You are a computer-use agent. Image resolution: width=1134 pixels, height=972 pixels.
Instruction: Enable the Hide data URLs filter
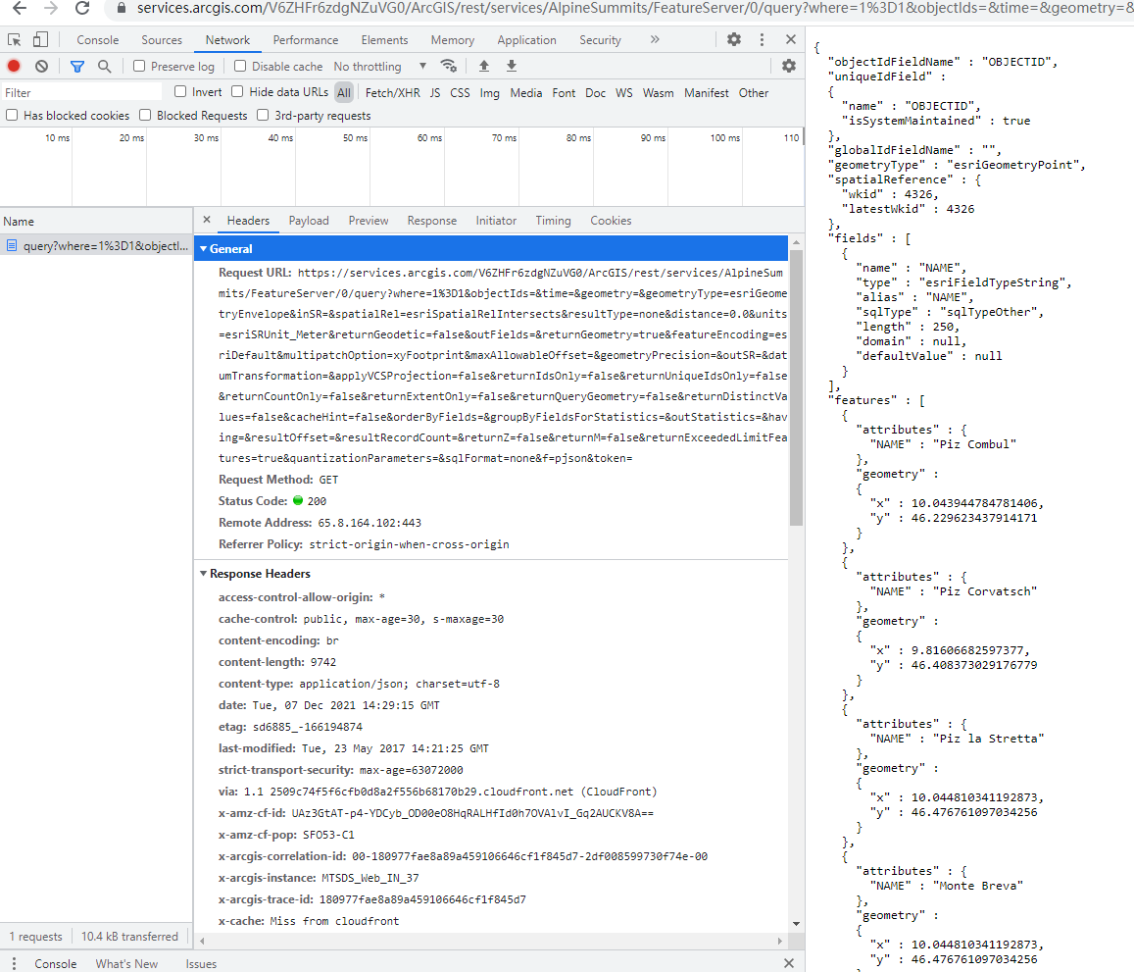(x=237, y=92)
